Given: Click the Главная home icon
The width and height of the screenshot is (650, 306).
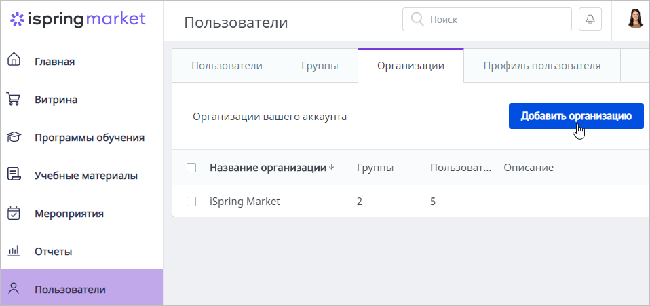Looking at the screenshot, I should pyautogui.click(x=14, y=59).
